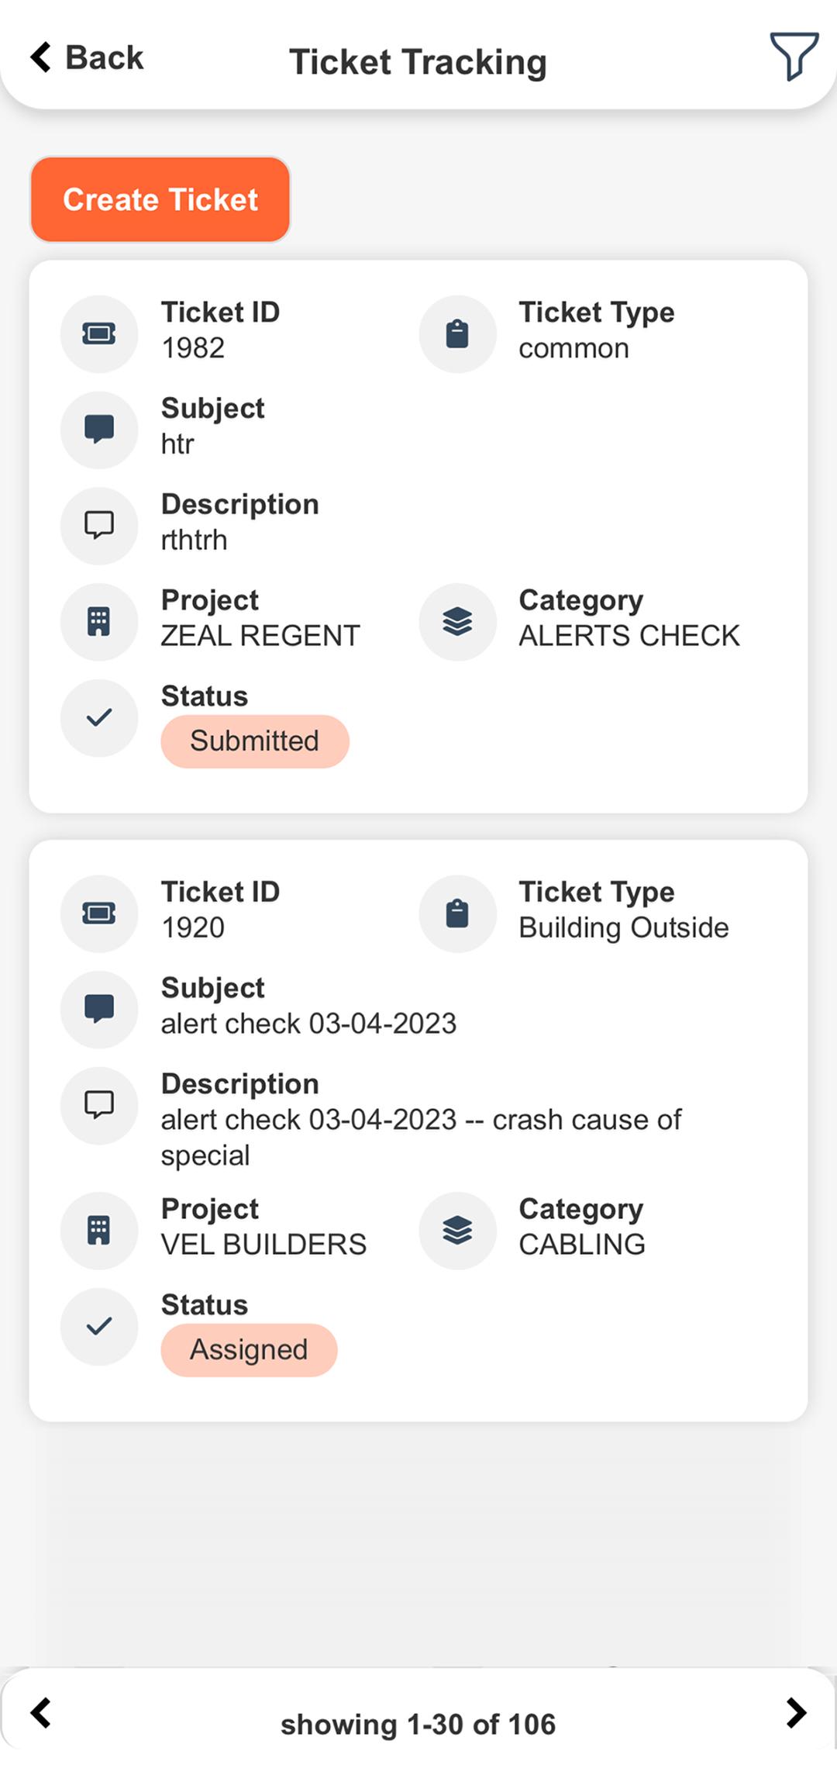Viewport: 837px width, 1782px height.
Task: Open ticket with subject alert check 03-04-2023
Action: [x=418, y=1131]
